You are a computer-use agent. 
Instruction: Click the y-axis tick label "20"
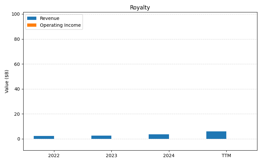(17, 114)
